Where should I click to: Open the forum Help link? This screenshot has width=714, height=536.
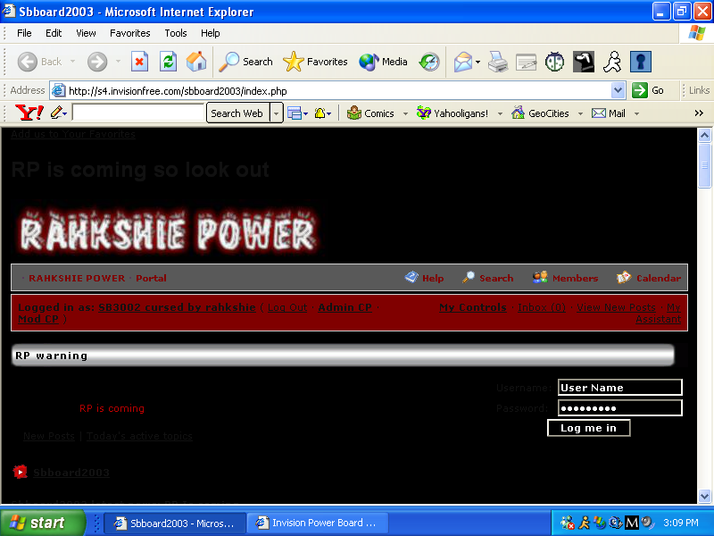[x=424, y=278]
